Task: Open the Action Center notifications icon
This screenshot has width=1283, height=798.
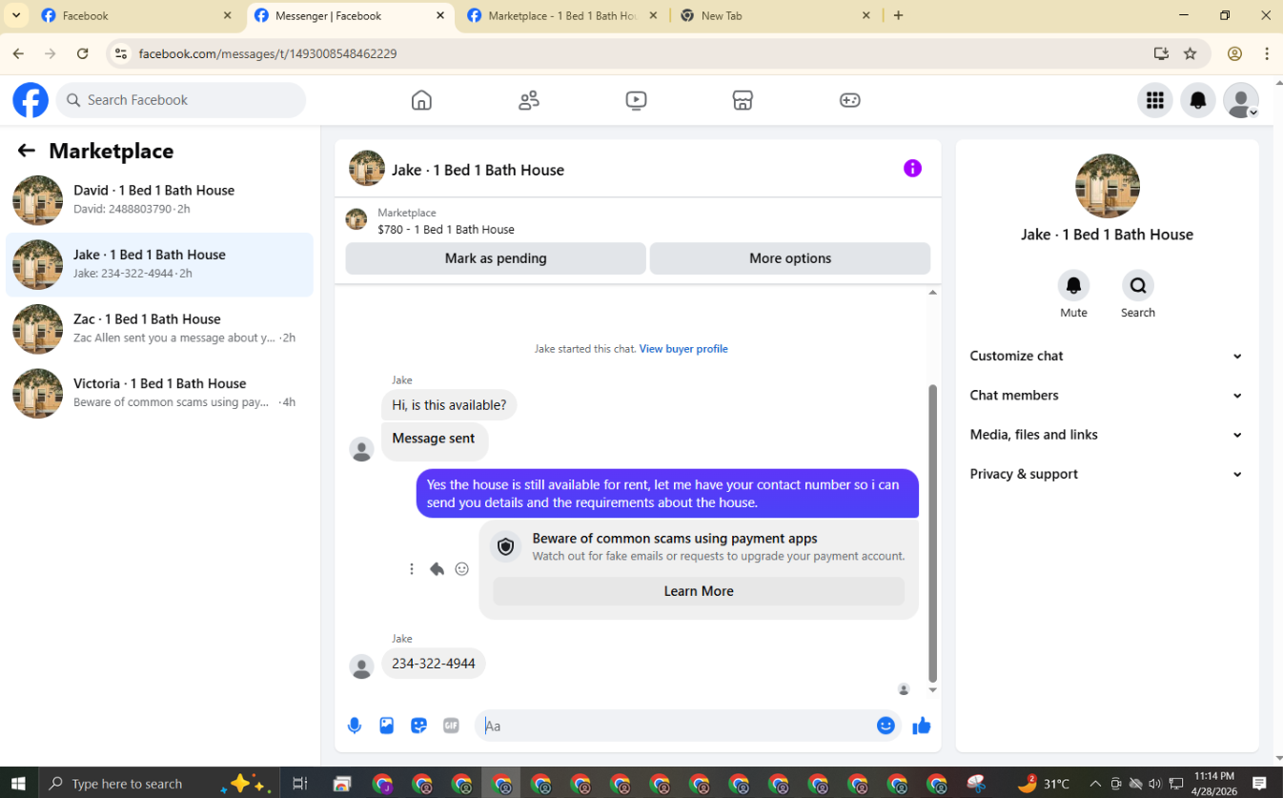Action: (x=1260, y=784)
